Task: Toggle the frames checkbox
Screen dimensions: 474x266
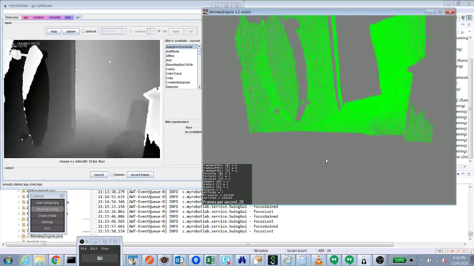Action: coord(111,175)
